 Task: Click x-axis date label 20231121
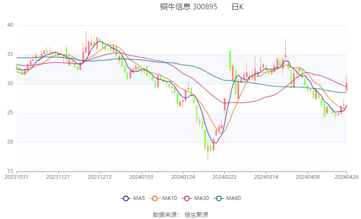[58, 177]
